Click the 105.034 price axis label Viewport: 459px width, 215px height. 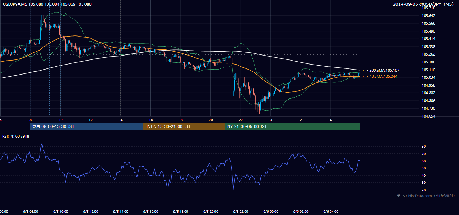pyautogui.click(x=428, y=77)
